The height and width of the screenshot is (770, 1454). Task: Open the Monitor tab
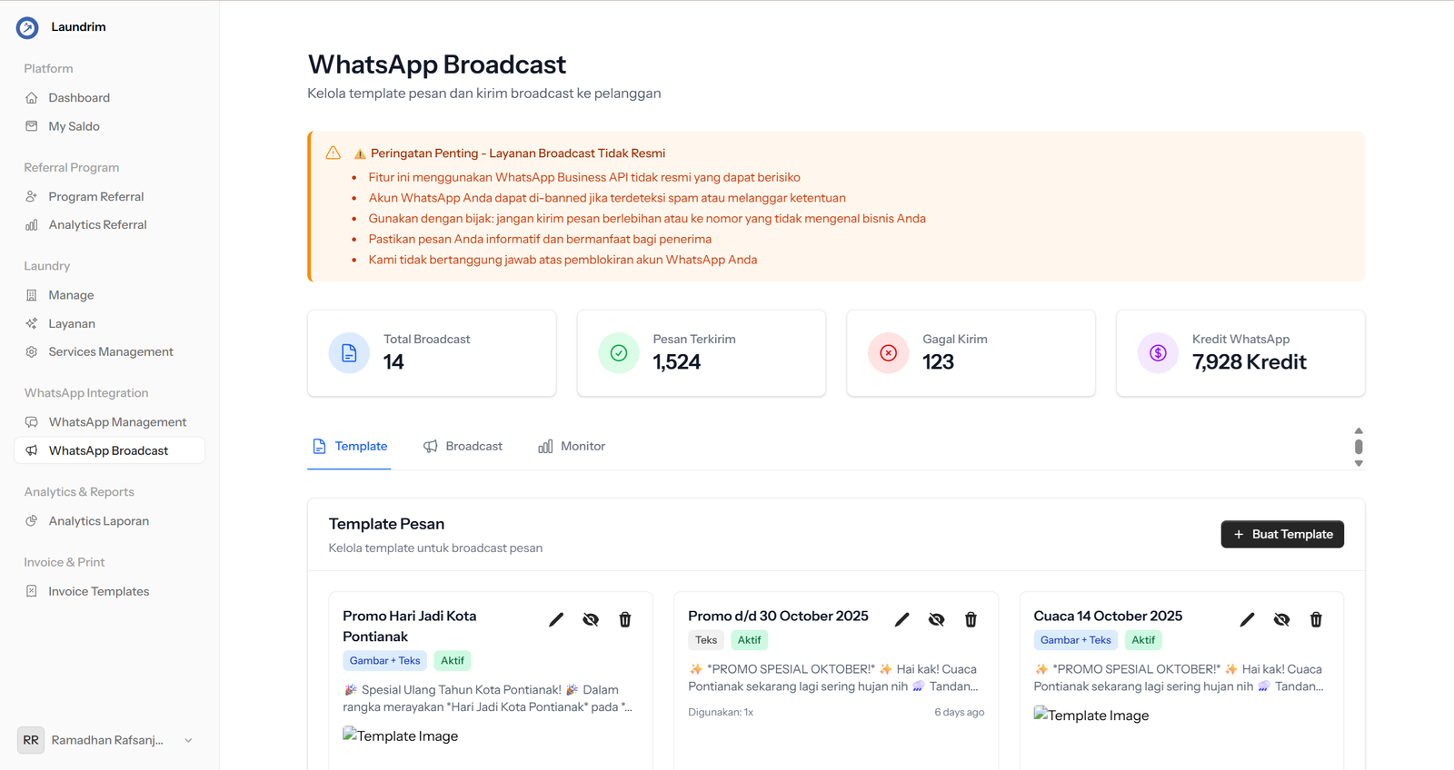pos(572,446)
